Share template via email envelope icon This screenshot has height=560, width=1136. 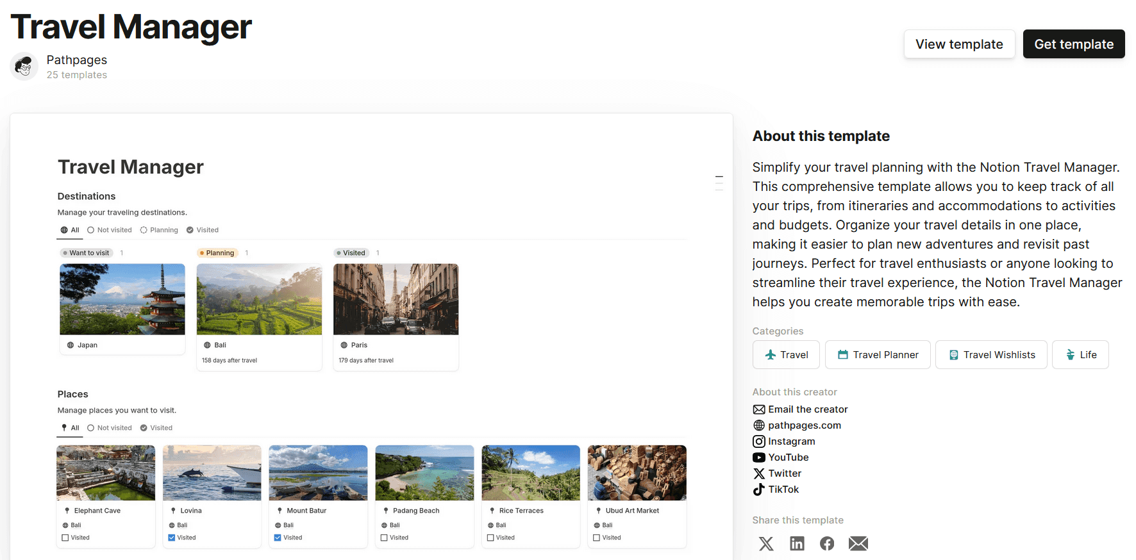858,544
